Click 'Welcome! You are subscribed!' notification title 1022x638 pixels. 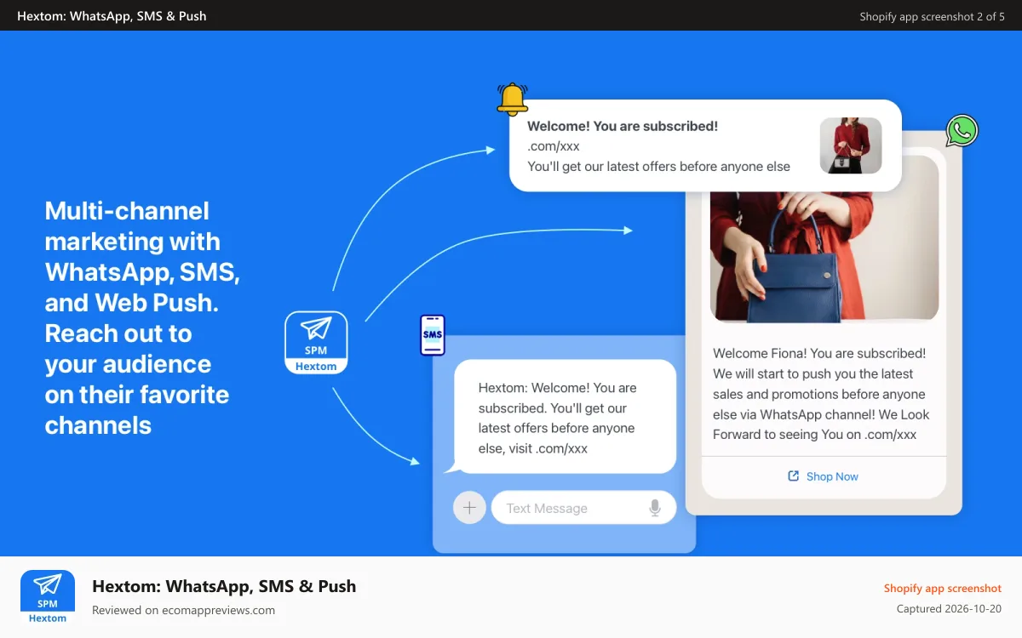[623, 126]
